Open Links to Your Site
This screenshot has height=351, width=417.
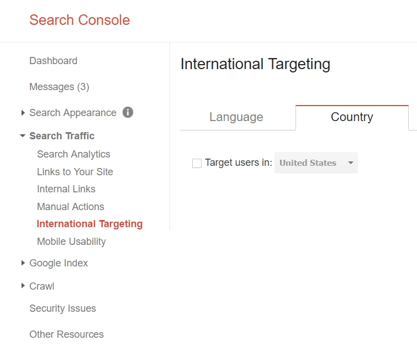[75, 172]
